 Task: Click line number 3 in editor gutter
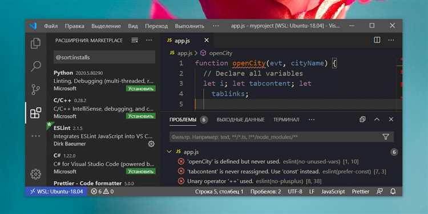click(181, 83)
